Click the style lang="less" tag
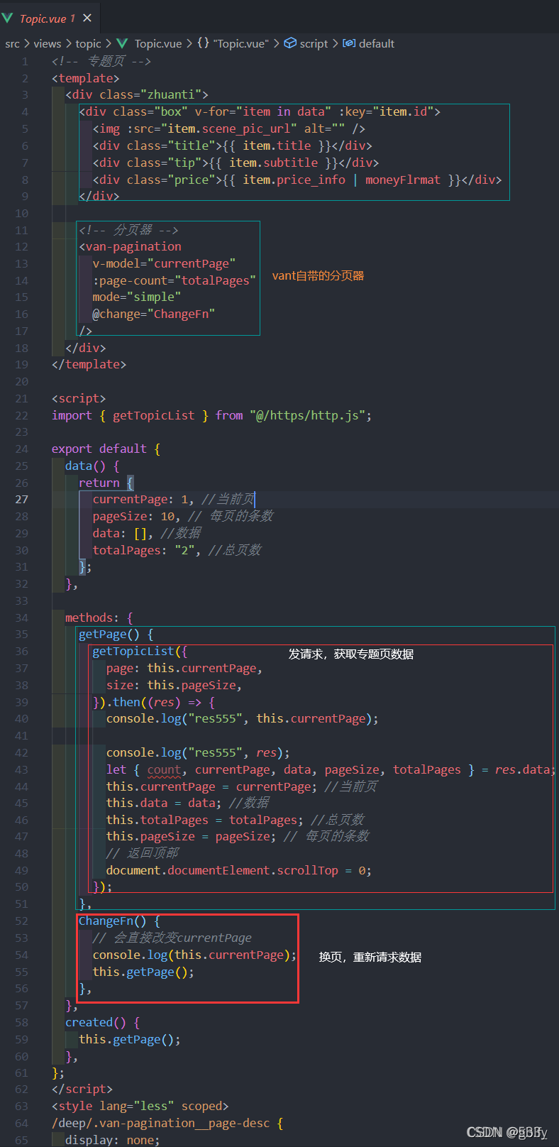 pyautogui.click(x=140, y=1107)
